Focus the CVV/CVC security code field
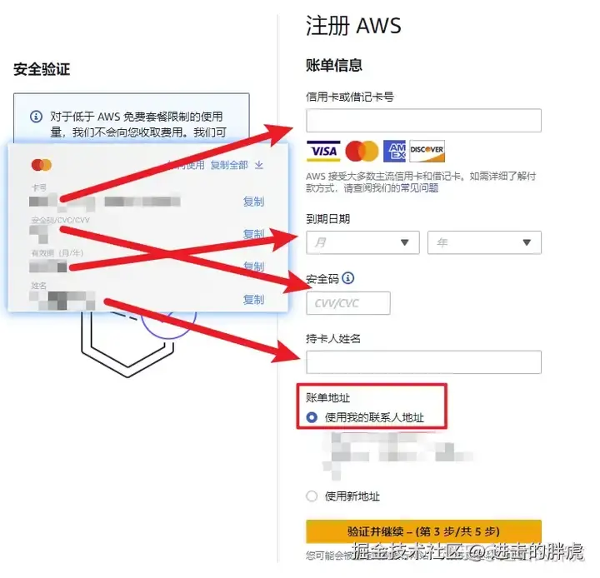Image resolution: width=600 pixels, height=578 pixels. point(348,303)
